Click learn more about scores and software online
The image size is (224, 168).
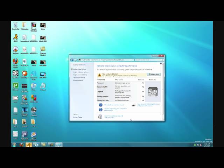click(113, 117)
